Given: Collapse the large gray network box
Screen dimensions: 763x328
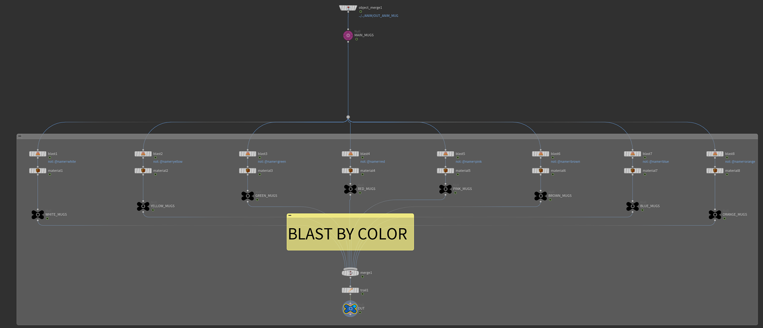Looking at the screenshot, I should [20, 136].
